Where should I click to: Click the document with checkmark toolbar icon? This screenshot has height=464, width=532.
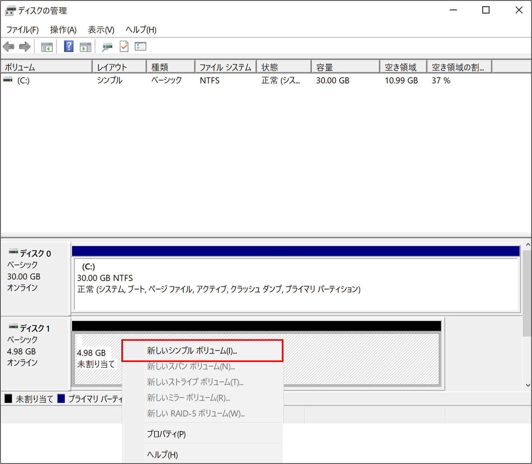[124, 47]
